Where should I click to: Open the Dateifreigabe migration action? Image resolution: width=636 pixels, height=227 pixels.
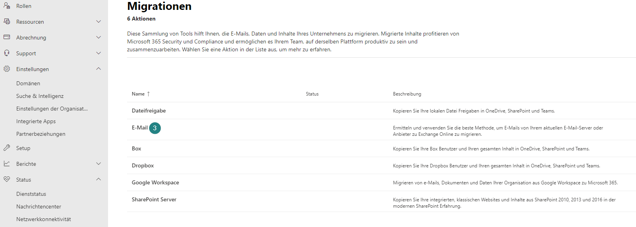[x=149, y=111]
